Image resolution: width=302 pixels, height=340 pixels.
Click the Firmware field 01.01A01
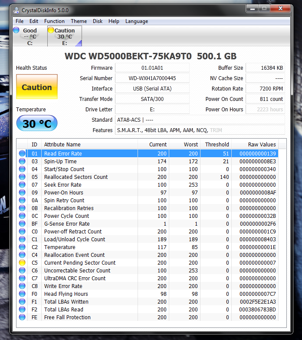coord(152,68)
